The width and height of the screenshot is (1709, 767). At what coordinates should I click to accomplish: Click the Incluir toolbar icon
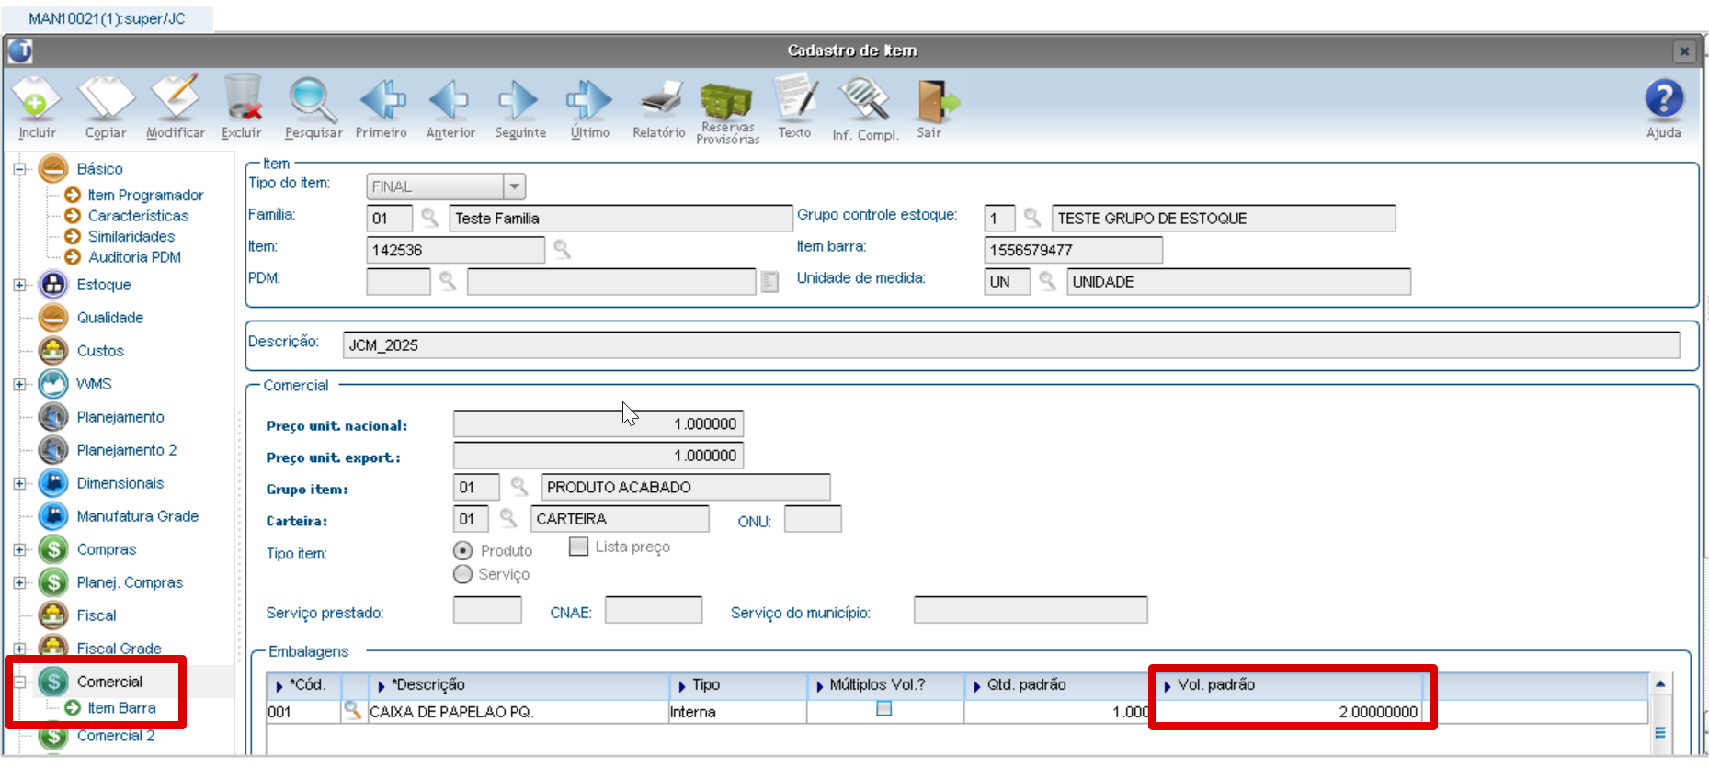click(36, 98)
